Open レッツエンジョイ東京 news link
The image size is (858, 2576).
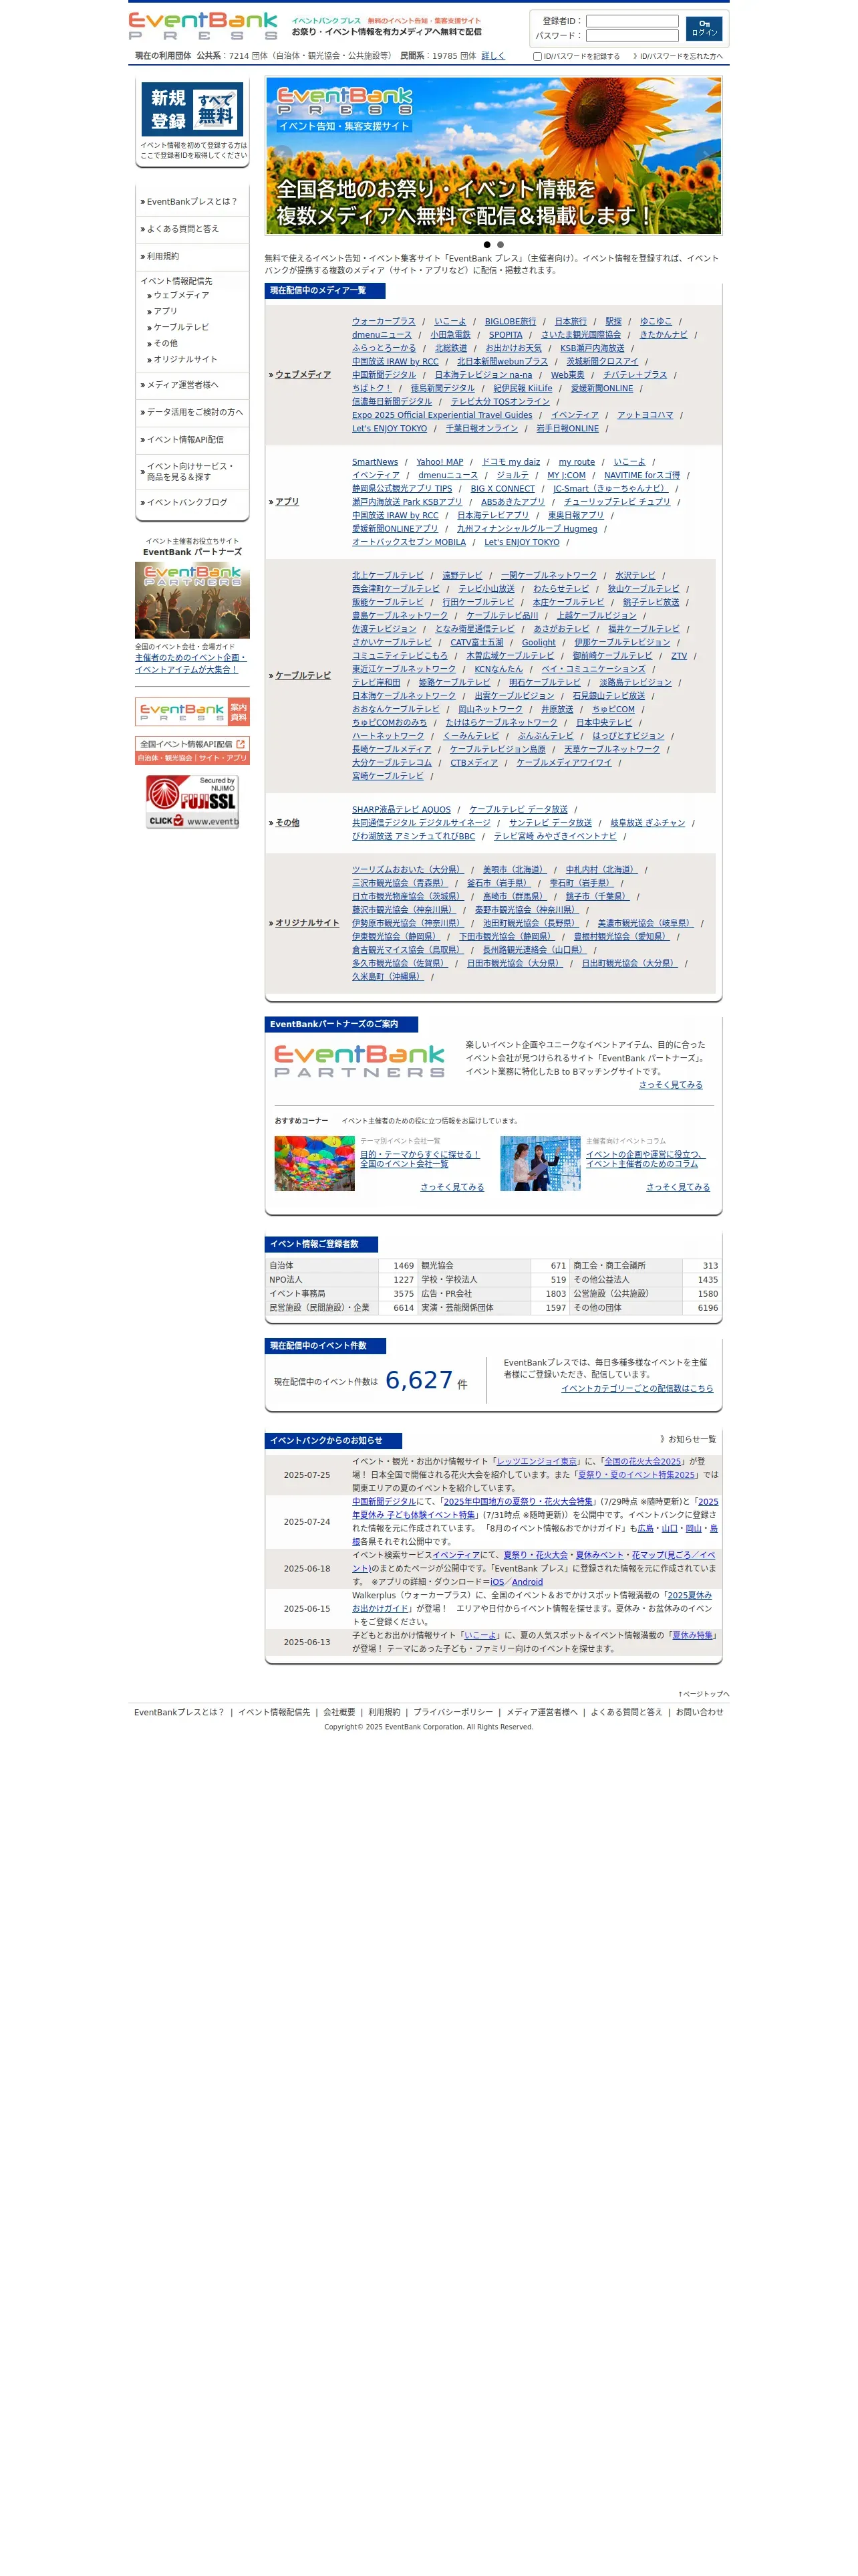pyautogui.click(x=537, y=1462)
